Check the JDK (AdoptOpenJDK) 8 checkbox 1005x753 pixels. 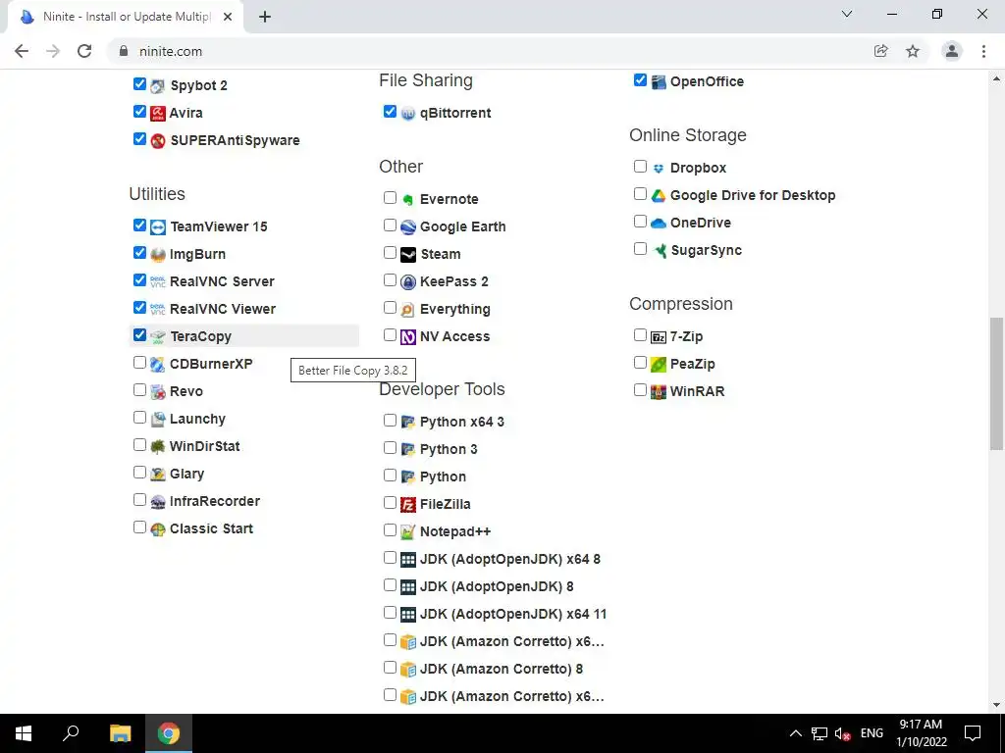pyautogui.click(x=390, y=585)
